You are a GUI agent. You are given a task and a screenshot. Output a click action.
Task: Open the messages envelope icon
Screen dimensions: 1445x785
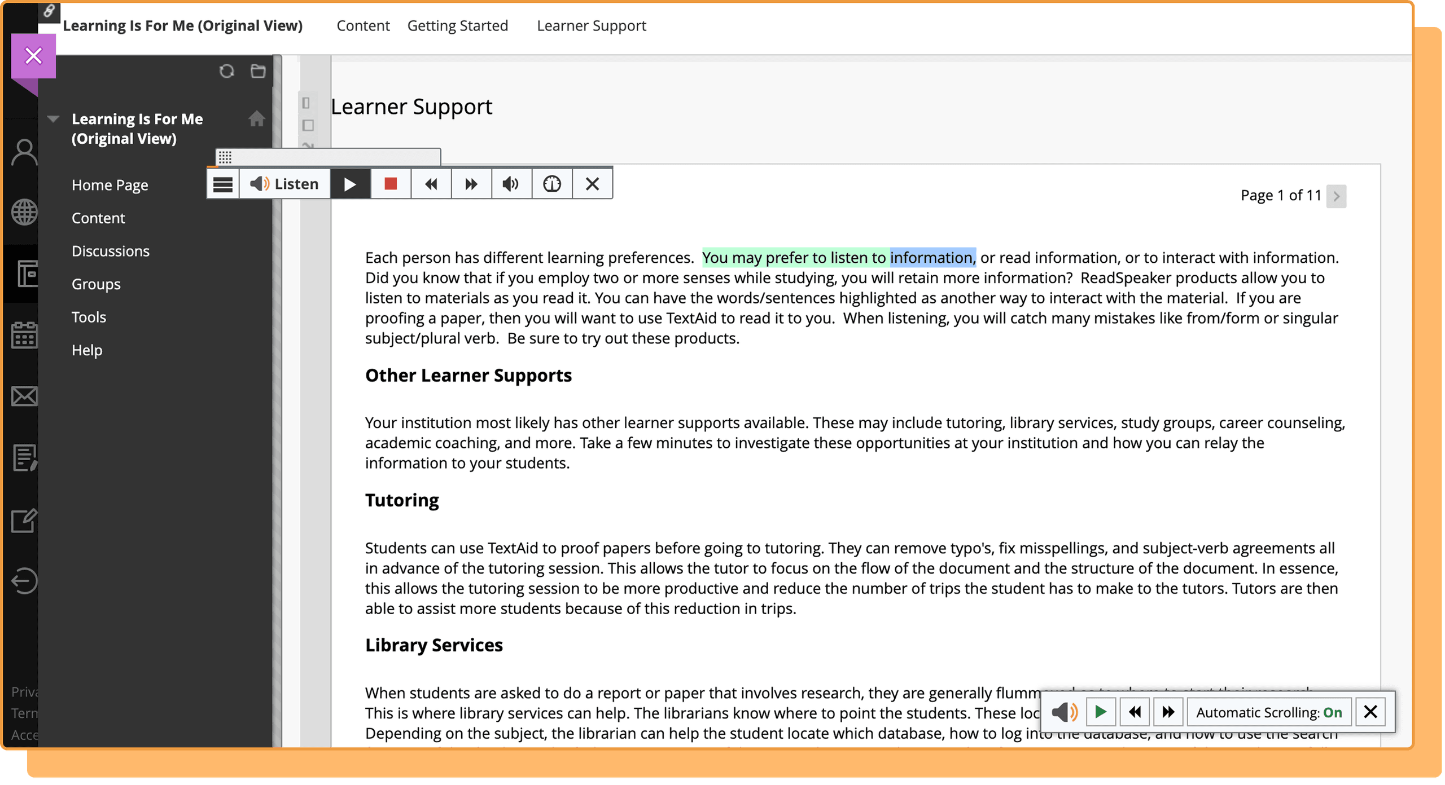click(24, 396)
